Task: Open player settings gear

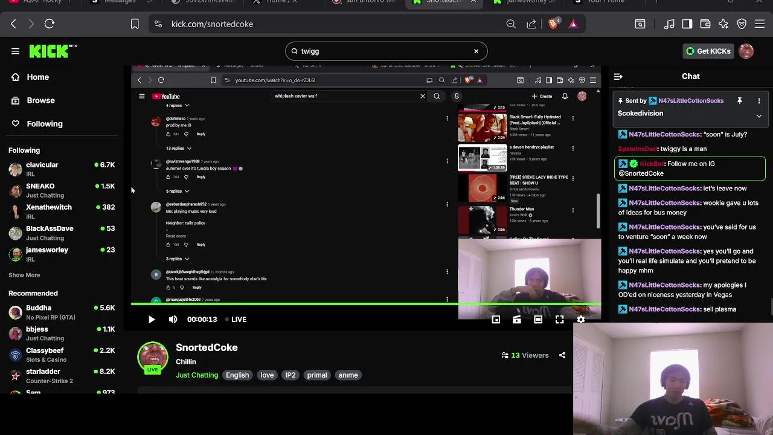Action: [x=581, y=319]
